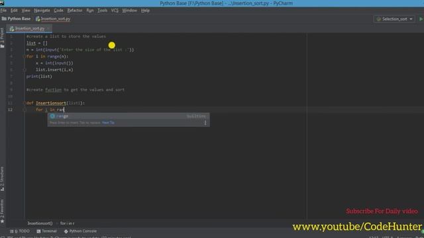424x238 pixels.
Task: Open the Terminal tool window
Action: (46, 231)
